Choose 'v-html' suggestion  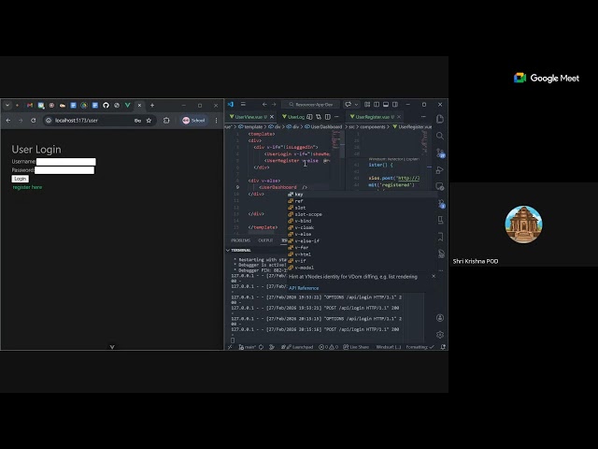(362, 254)
